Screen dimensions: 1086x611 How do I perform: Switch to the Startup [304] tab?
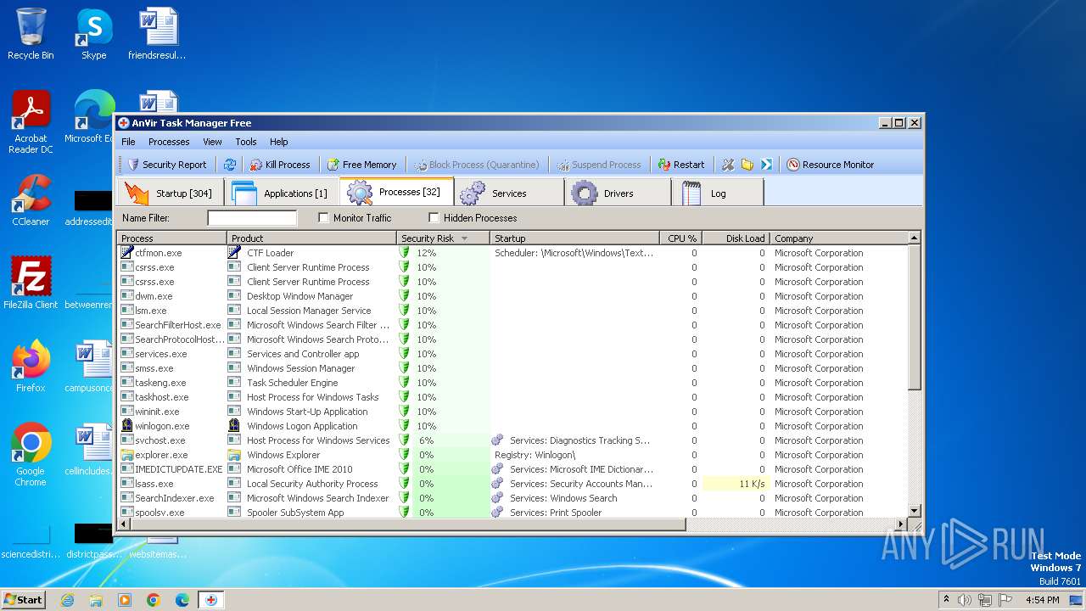[x=170, y=193]
